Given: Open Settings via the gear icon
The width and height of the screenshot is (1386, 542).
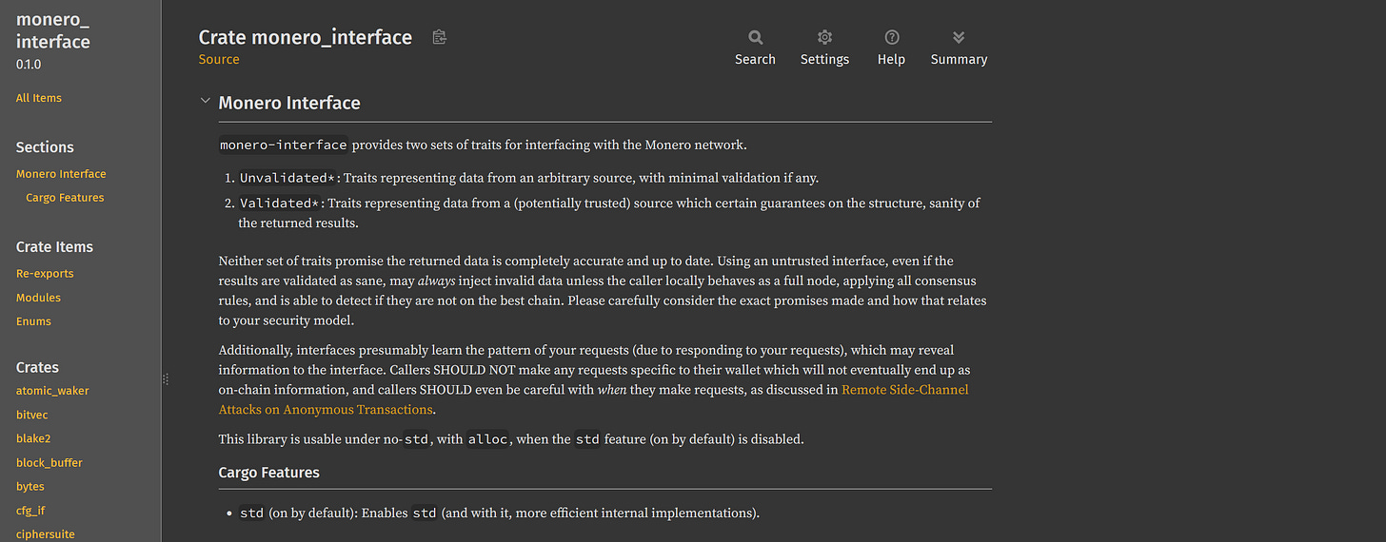Looking at the screenshot, I should pos(824,38).
